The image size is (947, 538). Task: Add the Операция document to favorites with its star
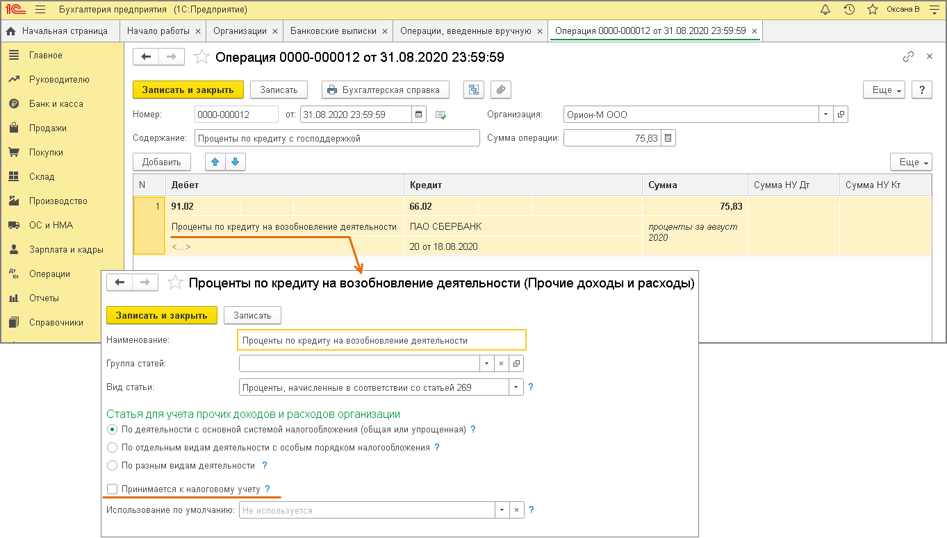(201, 58)
